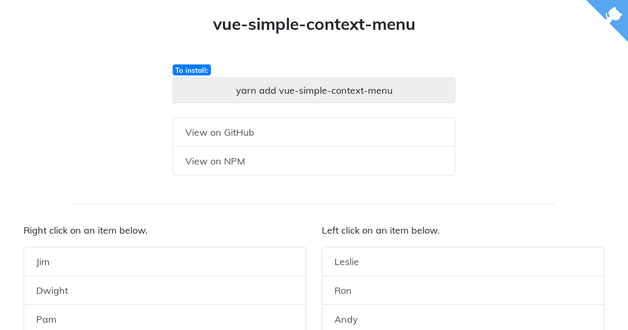Click the horizontal divider line
The width and height of the screenshot is (628, 330).
pos(314,204)
